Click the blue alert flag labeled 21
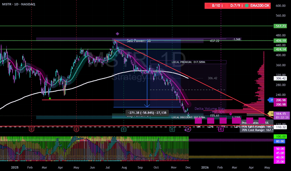The height and width of the screenshot is (171, 291). click(x=271, y=100)
